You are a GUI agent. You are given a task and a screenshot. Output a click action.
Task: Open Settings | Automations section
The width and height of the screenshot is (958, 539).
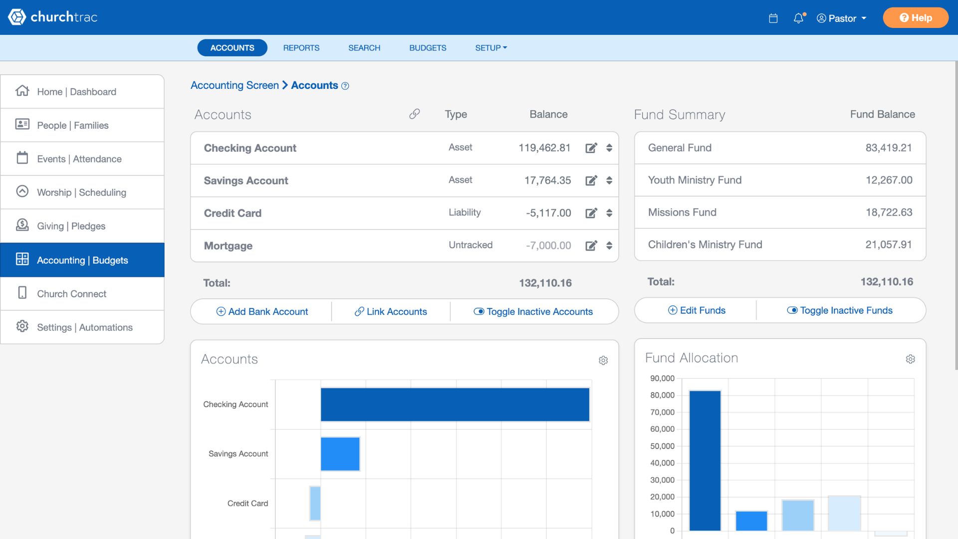coord(82,327)
